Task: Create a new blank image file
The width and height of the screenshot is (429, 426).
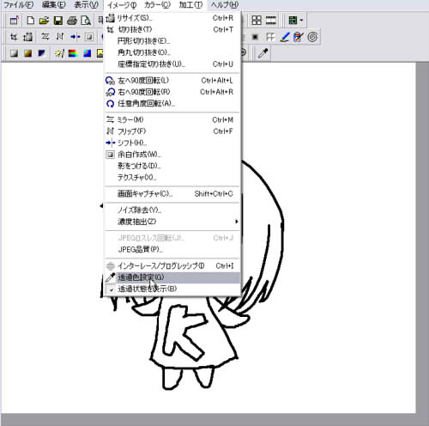Action: pyautogui.click(x=30, y=21)
